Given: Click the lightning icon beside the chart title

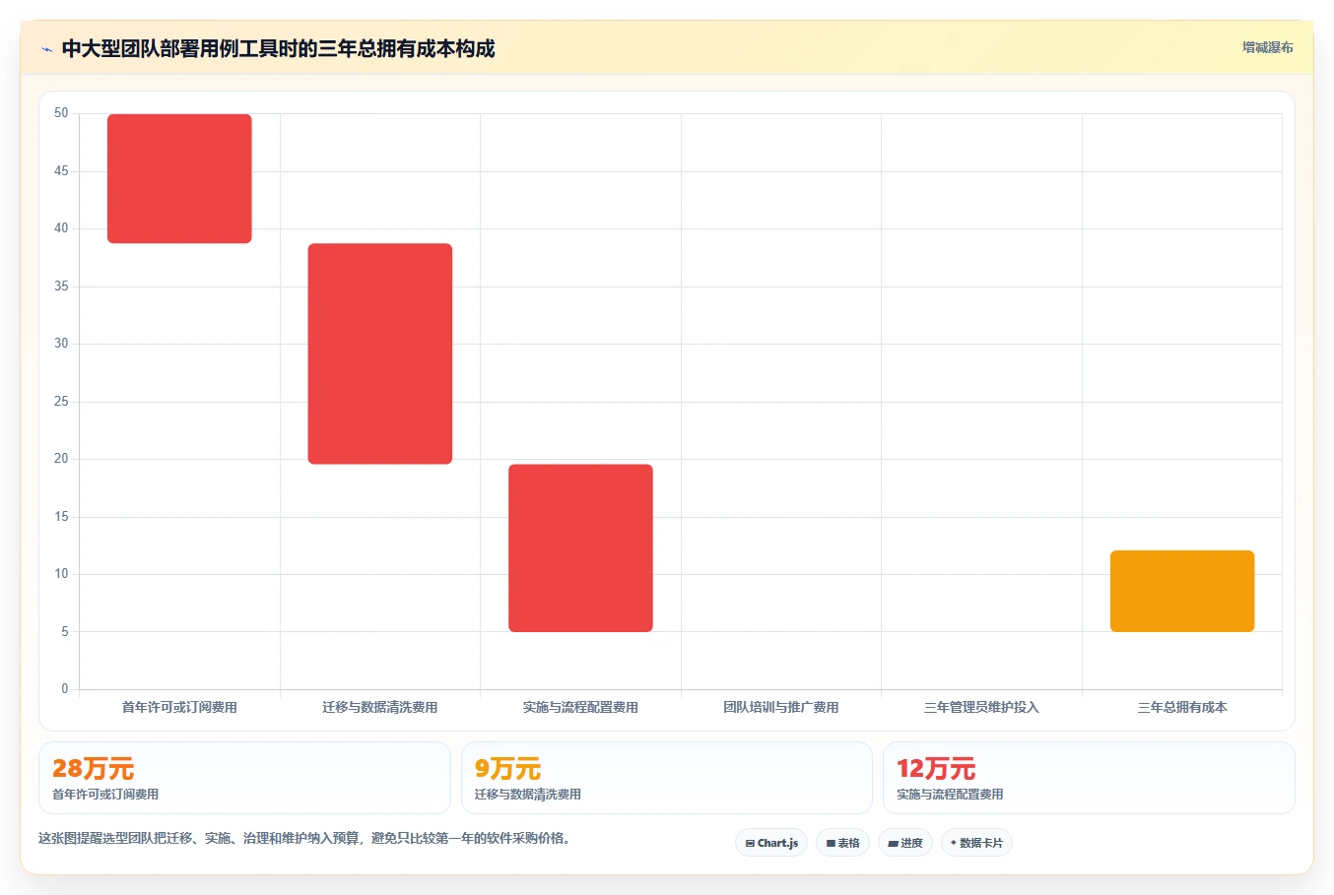Looking at the screenshot, I should [x=46, y=49].
